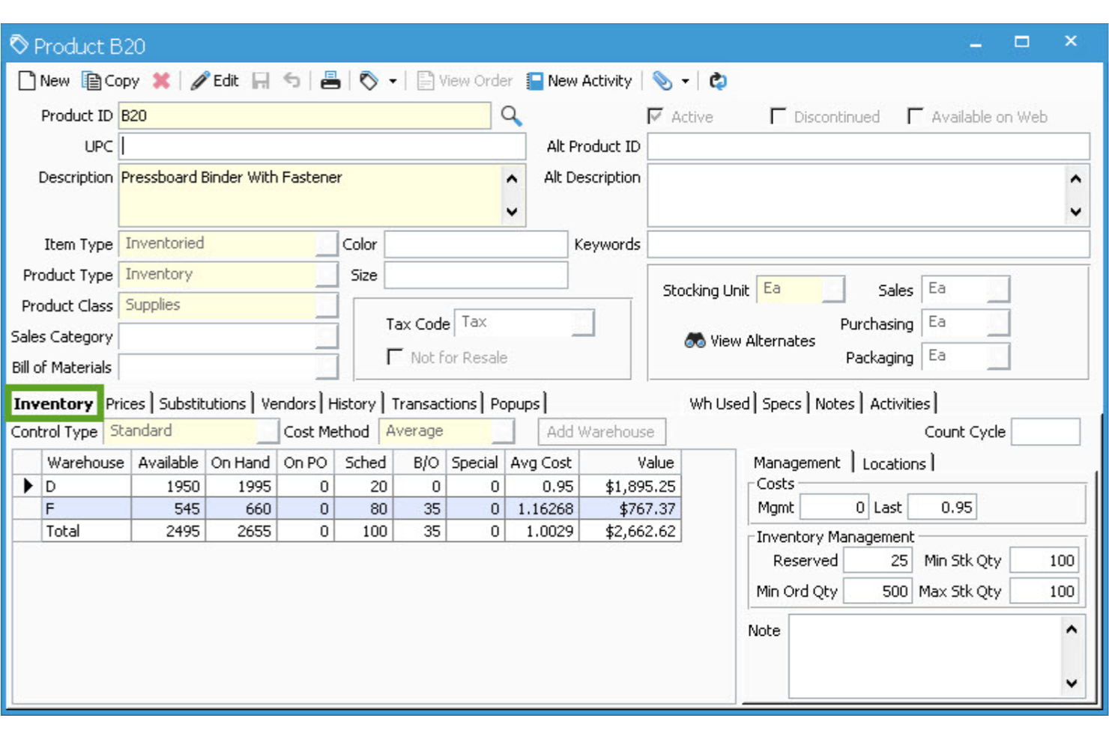The image size is (1109, 739).
Task: Click inside the Keywords field
Action: tap(869, 243)
